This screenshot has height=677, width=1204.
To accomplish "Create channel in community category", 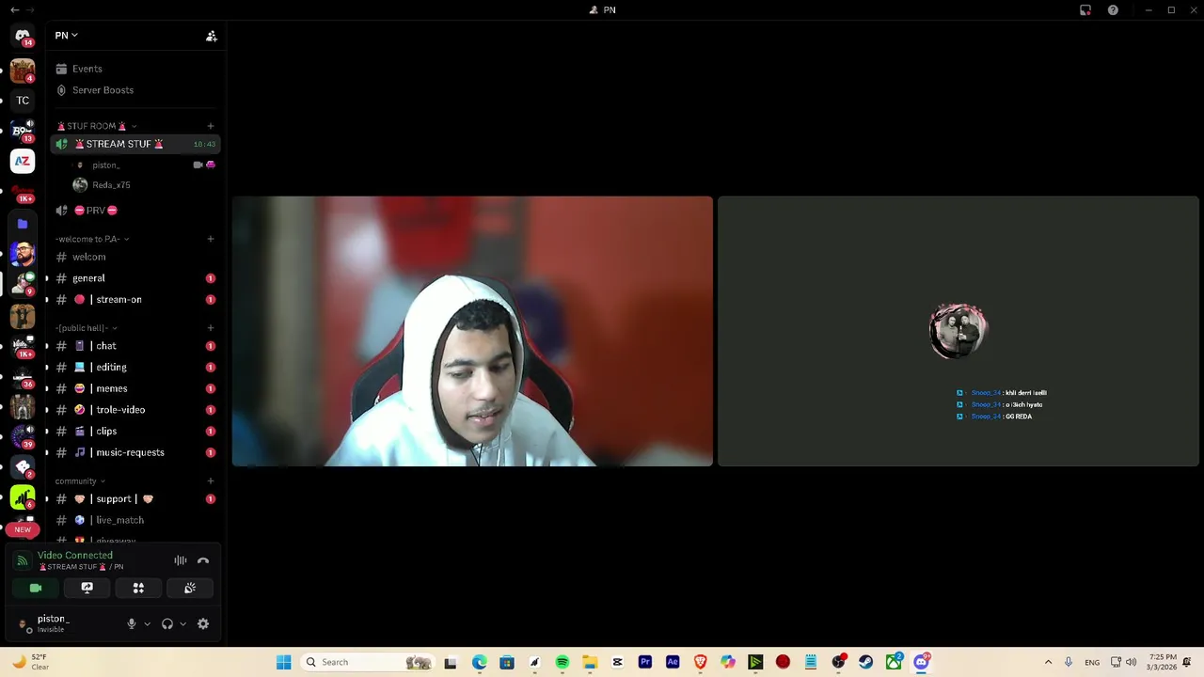I will click(x=211, y=481).
